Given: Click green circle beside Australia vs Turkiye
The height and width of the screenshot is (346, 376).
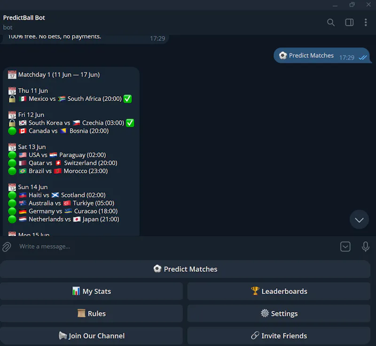Looking at the screenshot, I should click(x=12, y=203).
